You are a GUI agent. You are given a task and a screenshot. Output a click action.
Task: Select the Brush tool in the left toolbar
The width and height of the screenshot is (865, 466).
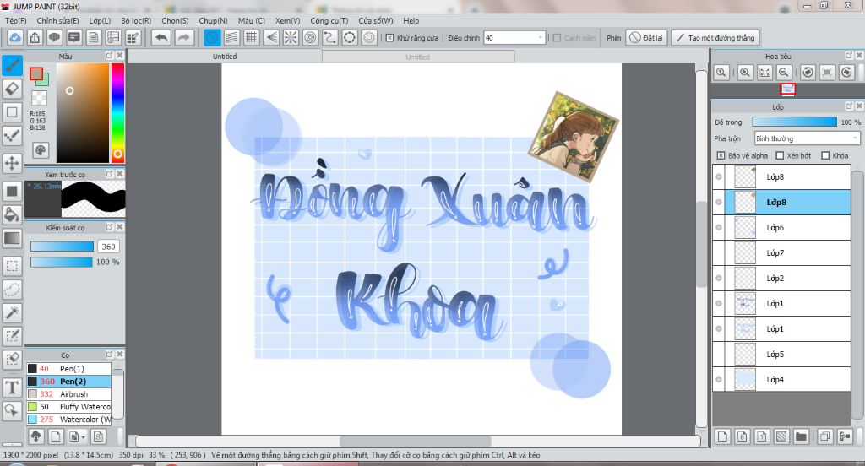[x=12, y=65]
